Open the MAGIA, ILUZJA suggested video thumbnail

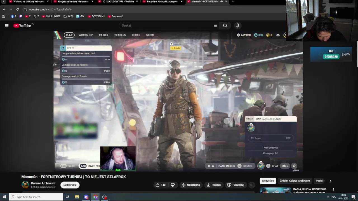[x=275, y=190]
